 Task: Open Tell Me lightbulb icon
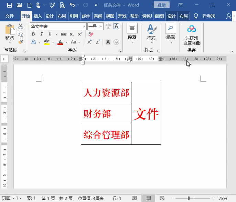196,16
